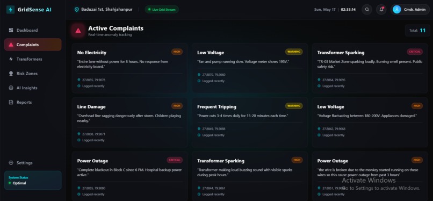Open the top Transformer Sparking TR-03 card title
The width and height of the screenshot is (433, 201).
point(341,53)
